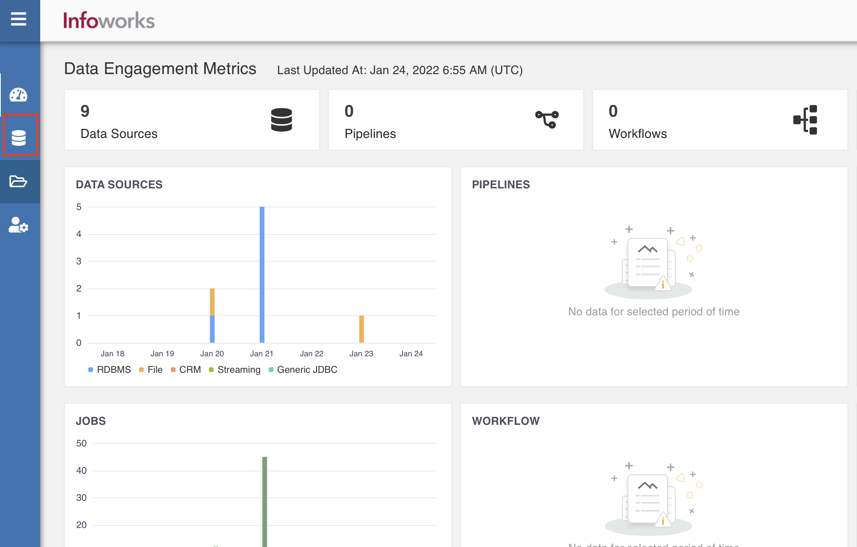857x547 pixels.
Task: Toggle the RDBMS legend item
Action: click(110, 370)
